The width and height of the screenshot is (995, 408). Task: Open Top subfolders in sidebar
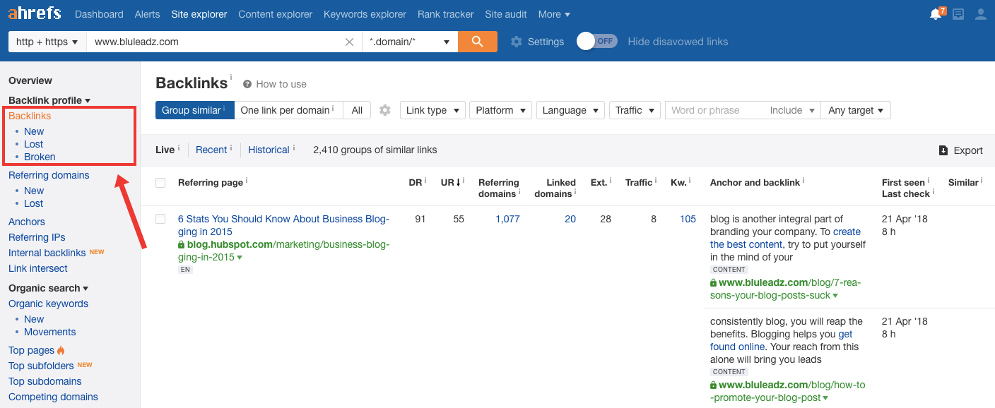pyautogui.click(x=41, y=366)
